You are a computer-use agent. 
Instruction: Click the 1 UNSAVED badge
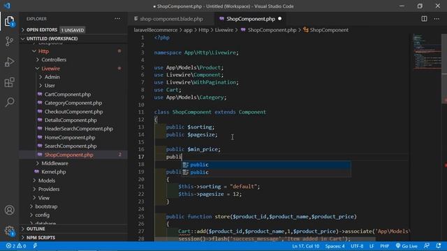click(x=73, y=30)
